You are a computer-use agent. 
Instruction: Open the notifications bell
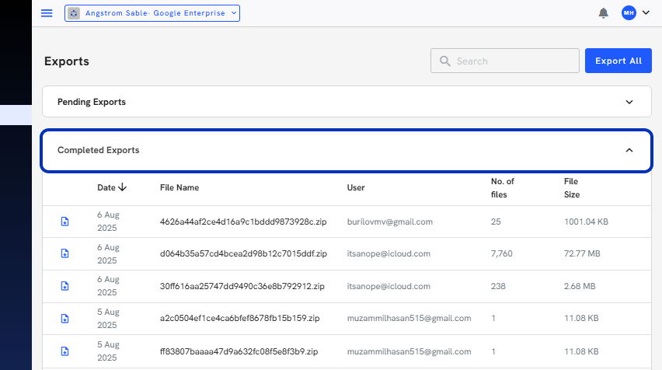tap(603, 13)
